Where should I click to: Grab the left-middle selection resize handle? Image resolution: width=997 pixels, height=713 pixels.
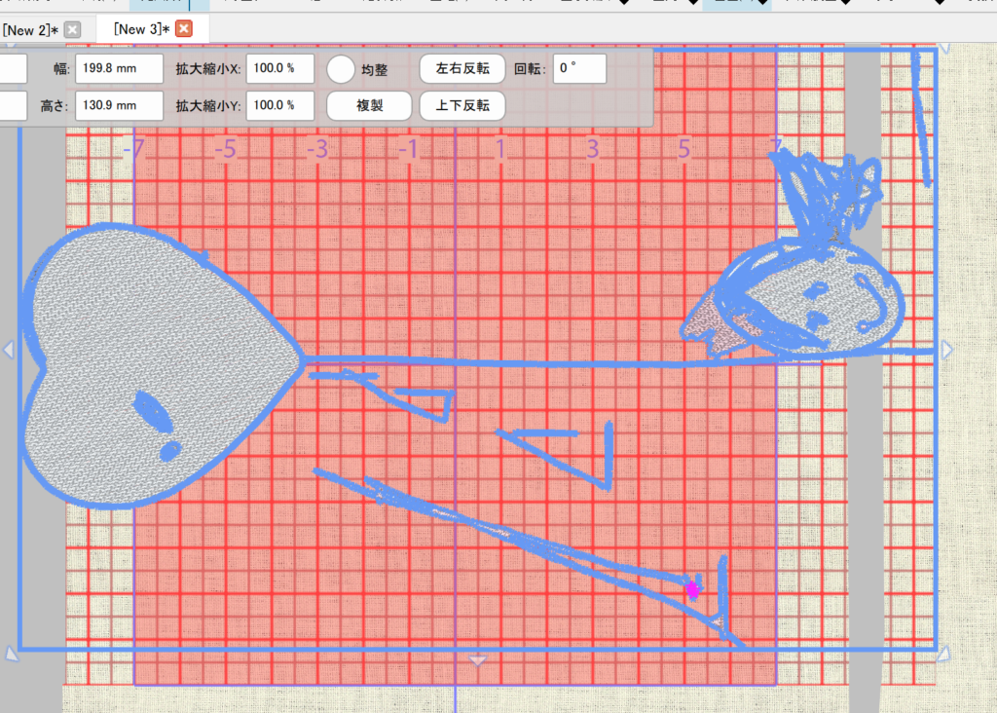8,350
